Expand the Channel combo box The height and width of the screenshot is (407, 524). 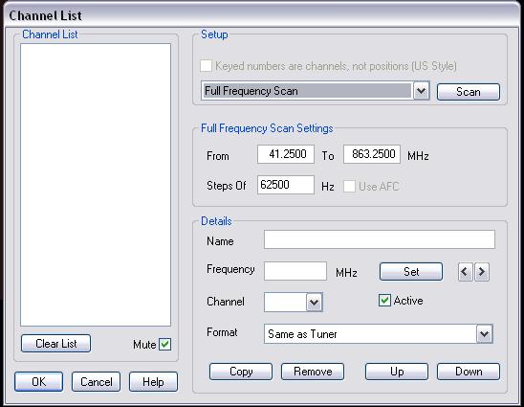[315, 303]
